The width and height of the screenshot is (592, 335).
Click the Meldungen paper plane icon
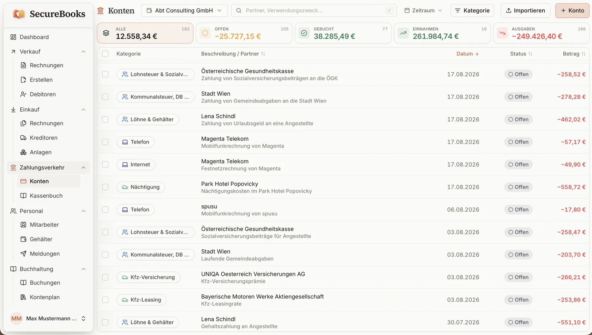23,254
